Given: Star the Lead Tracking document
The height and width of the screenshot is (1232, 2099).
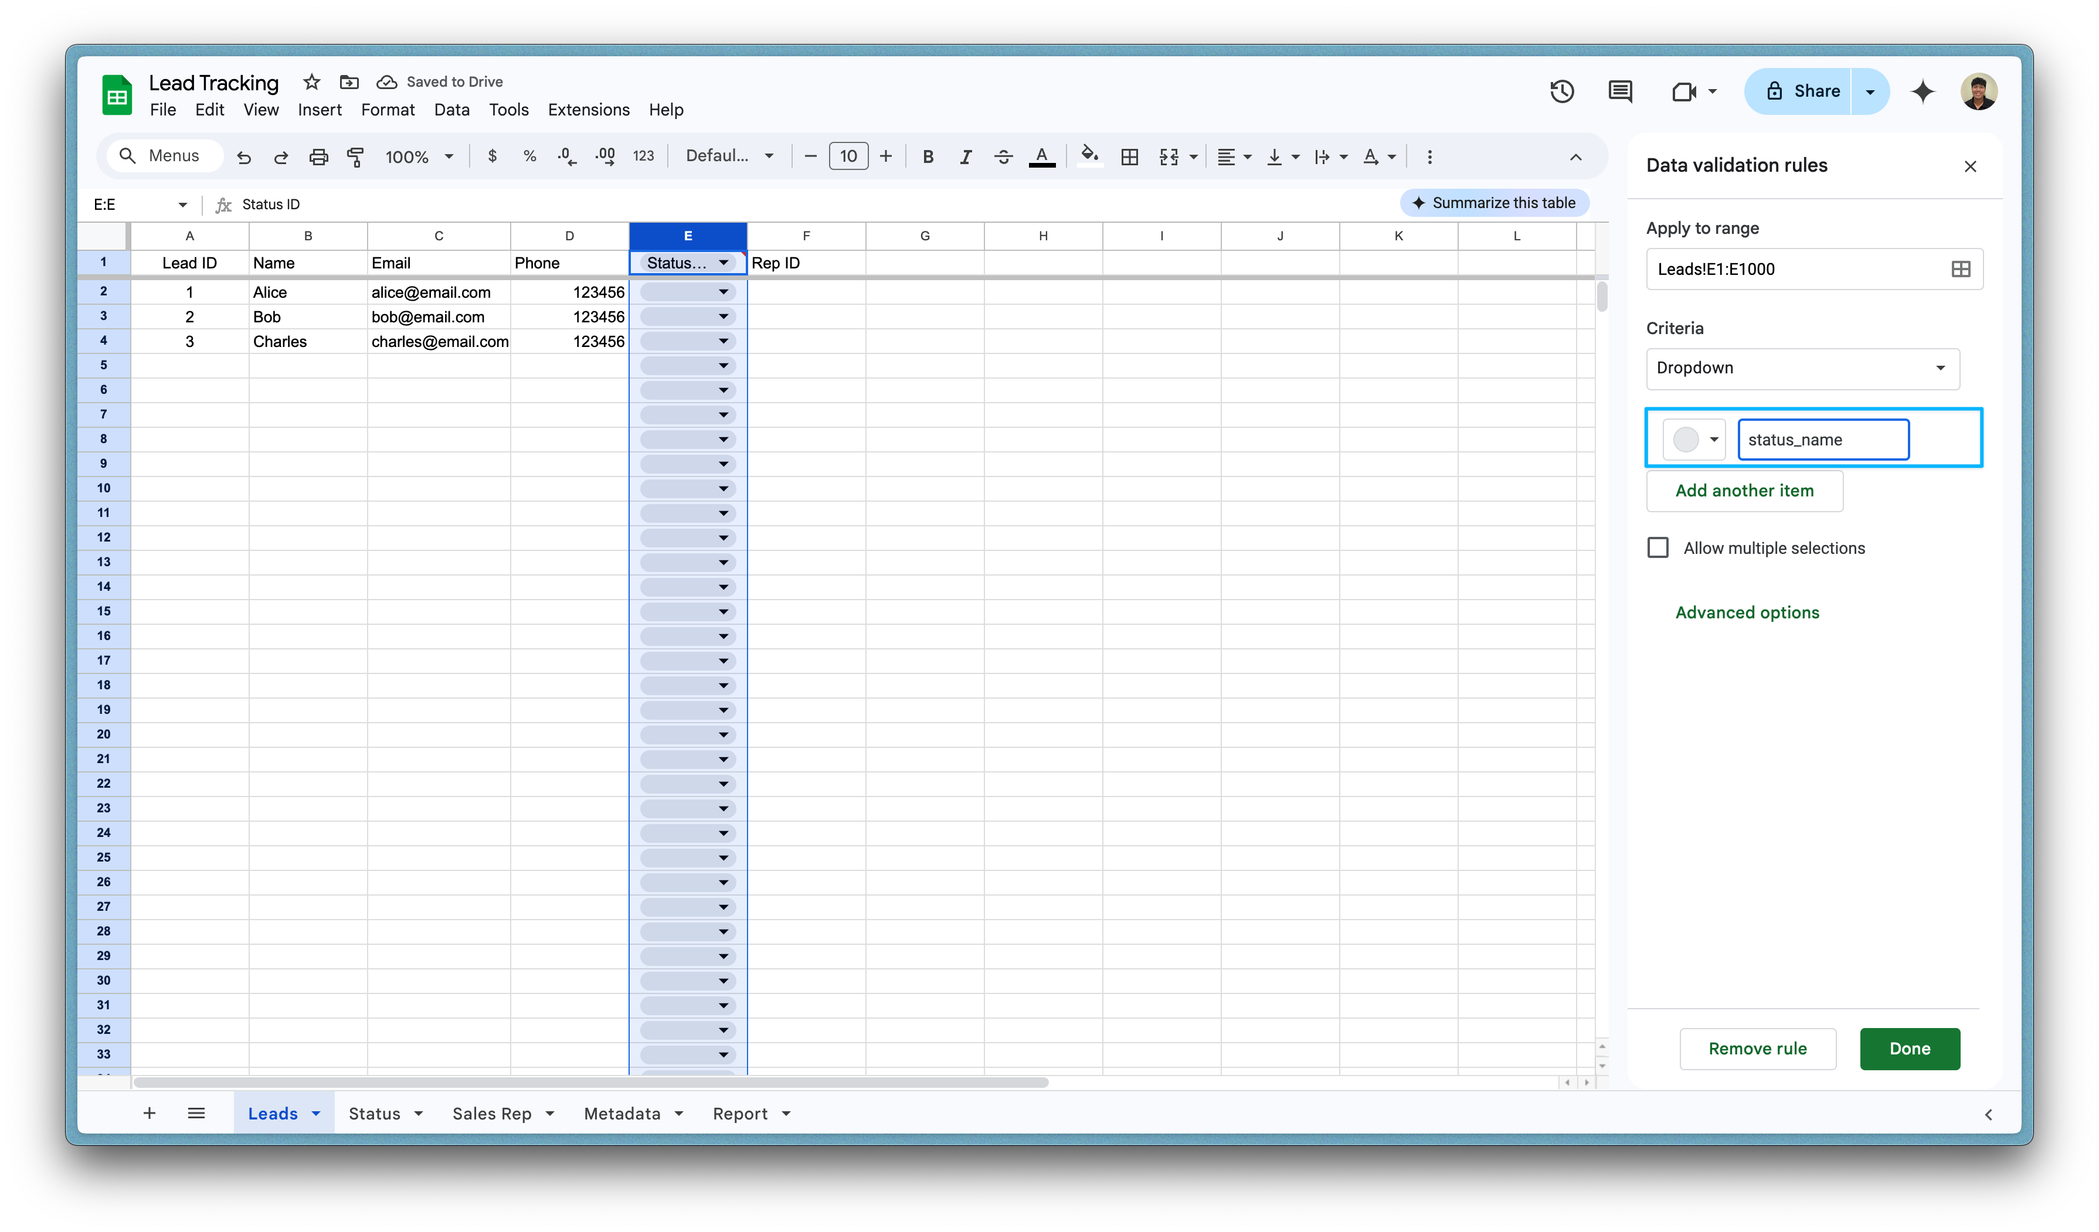Looking at the screenshot, I should (311, 81).
